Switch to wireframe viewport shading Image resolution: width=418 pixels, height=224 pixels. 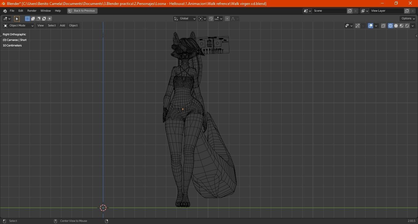tap(390, 26)
